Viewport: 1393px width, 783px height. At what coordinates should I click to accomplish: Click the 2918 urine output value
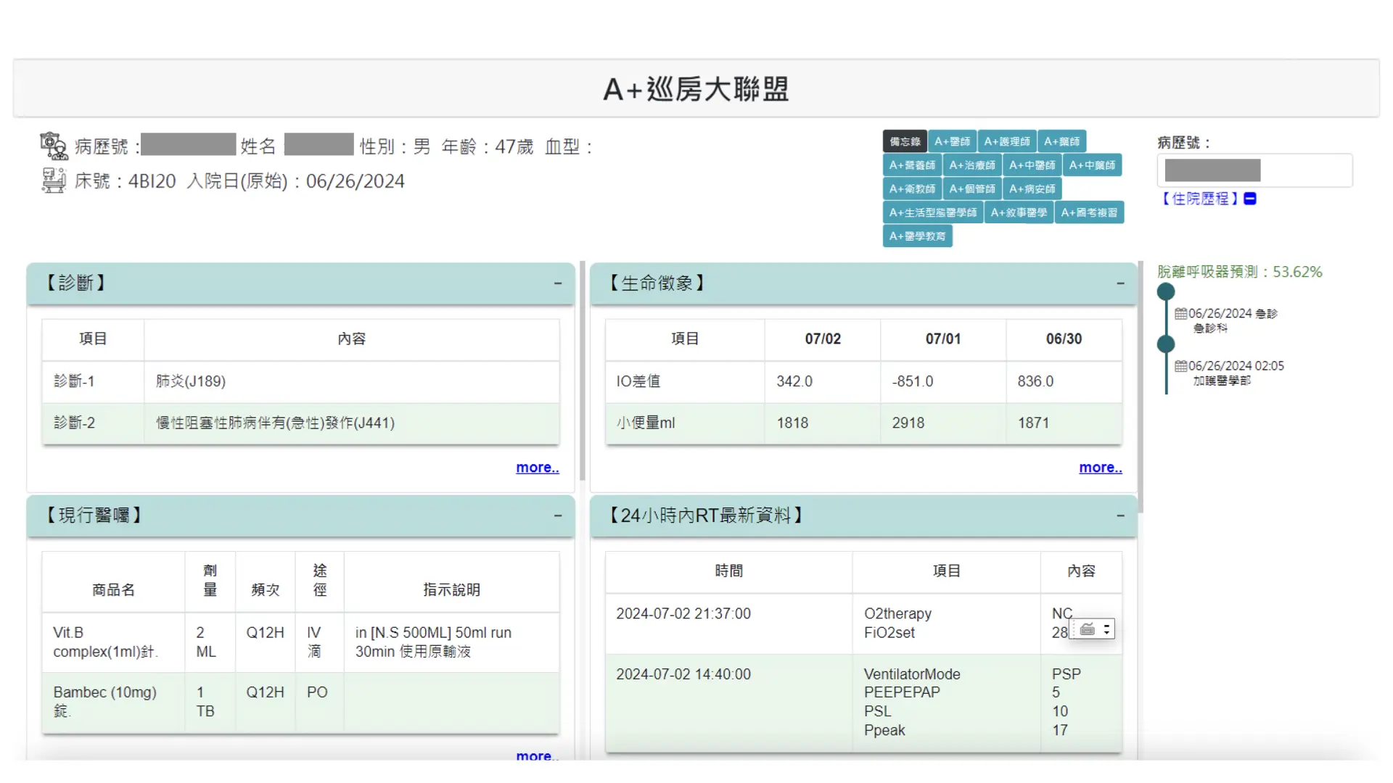[908, 423]
